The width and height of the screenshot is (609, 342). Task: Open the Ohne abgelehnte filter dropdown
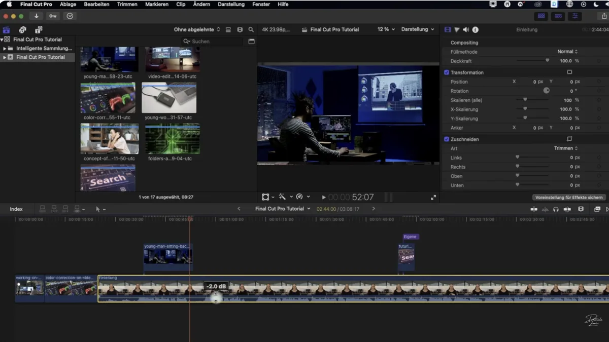tap(197, 30)
